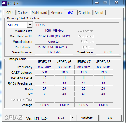
Task: Switch to the Memory tab
Action: [x=56, y=13]
